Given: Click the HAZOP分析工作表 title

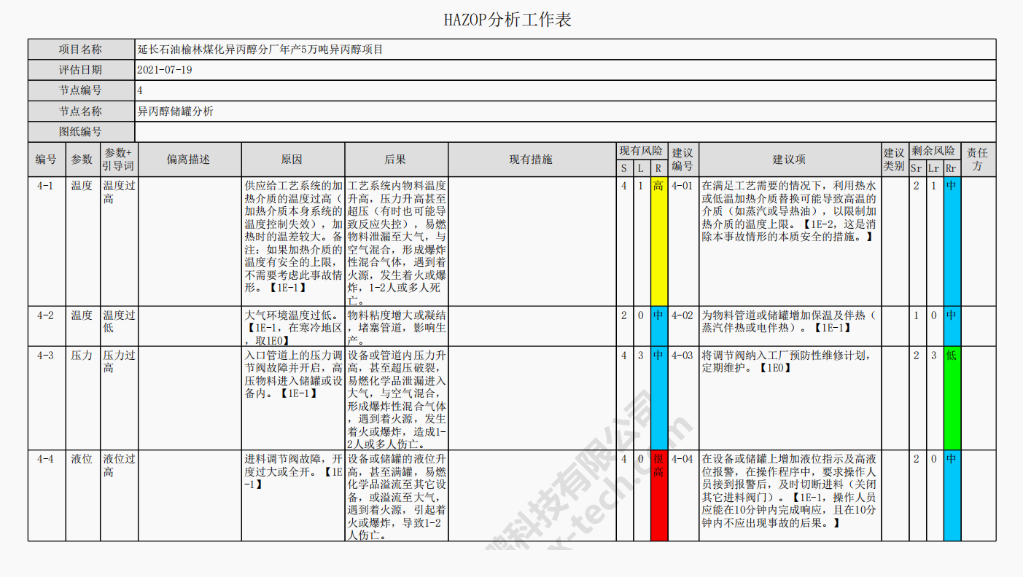Looking at the screenshot, I should [x=507, y=20].
